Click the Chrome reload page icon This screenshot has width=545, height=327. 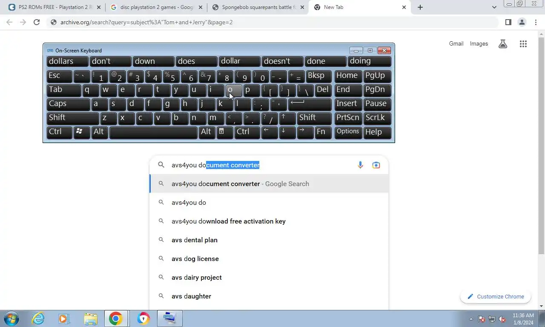[x=37, y=22]
